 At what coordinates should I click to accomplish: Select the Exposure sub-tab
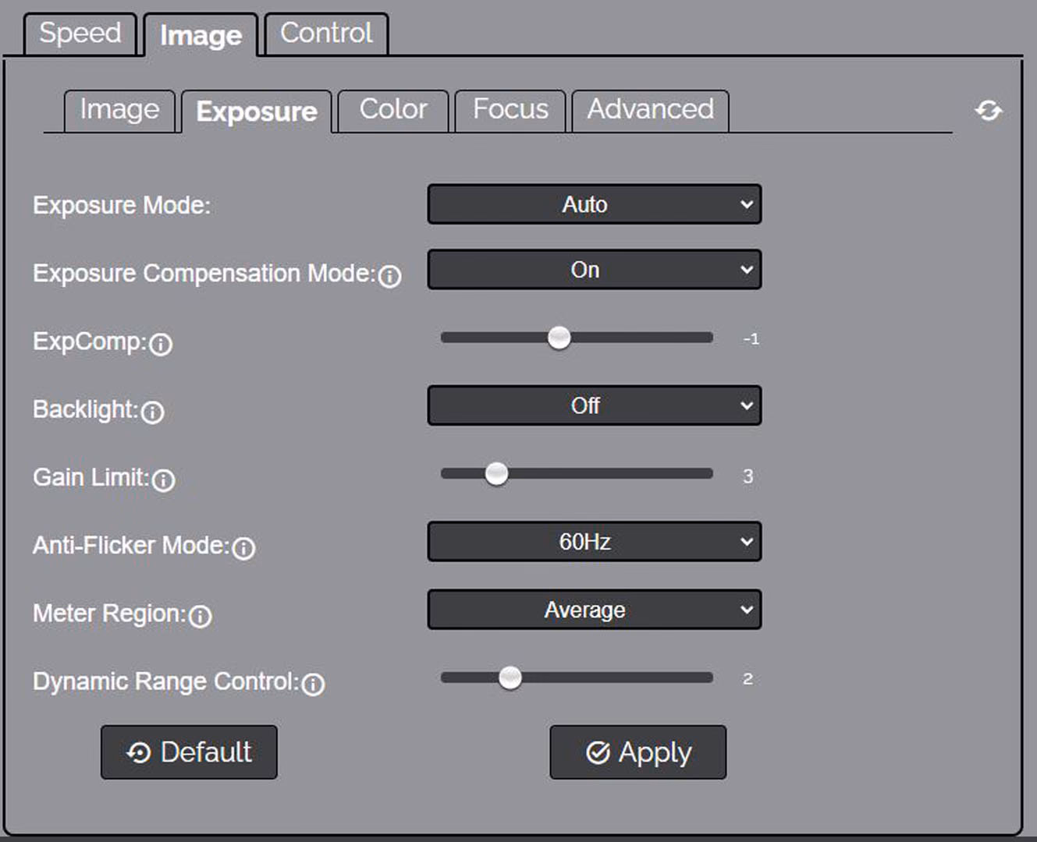tap(257, 111)
